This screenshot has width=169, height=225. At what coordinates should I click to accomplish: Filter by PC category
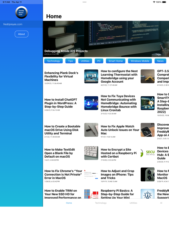[99, 61]
